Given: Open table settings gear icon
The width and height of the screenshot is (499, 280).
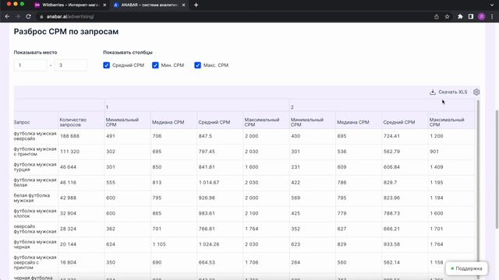Looking at the screenshot, I should pos(476,92).
